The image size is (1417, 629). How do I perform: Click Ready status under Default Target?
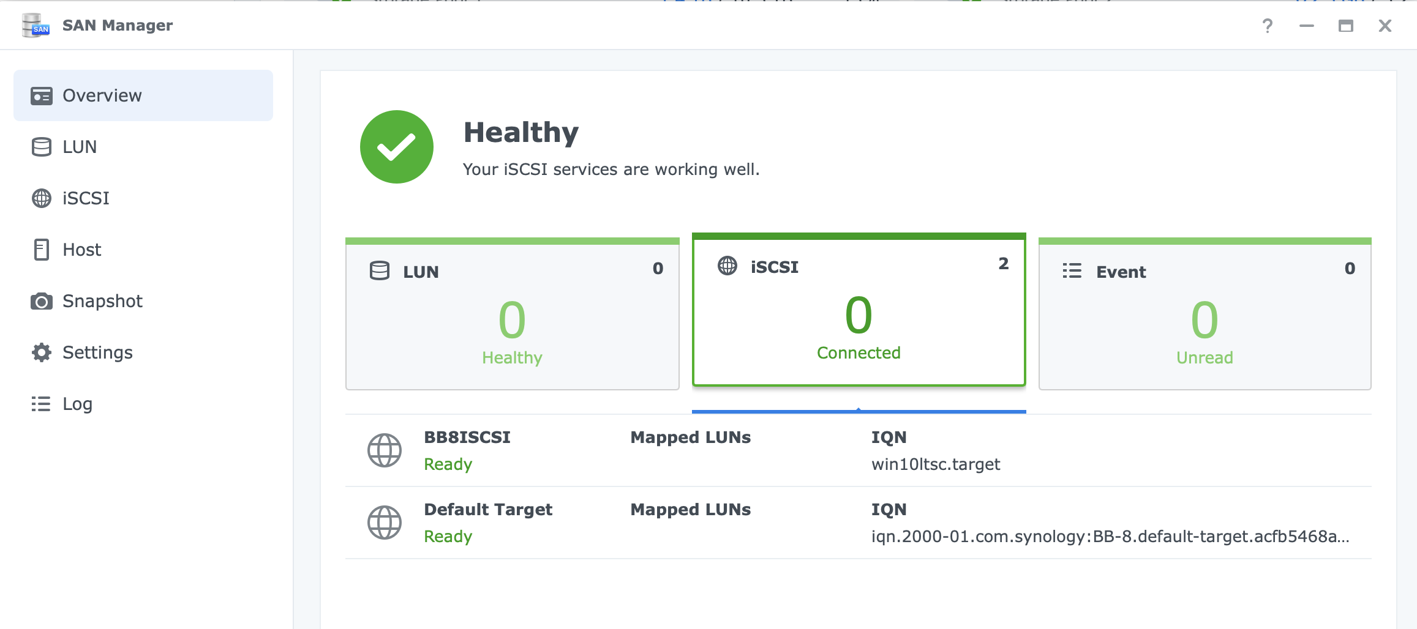(448, 537)
